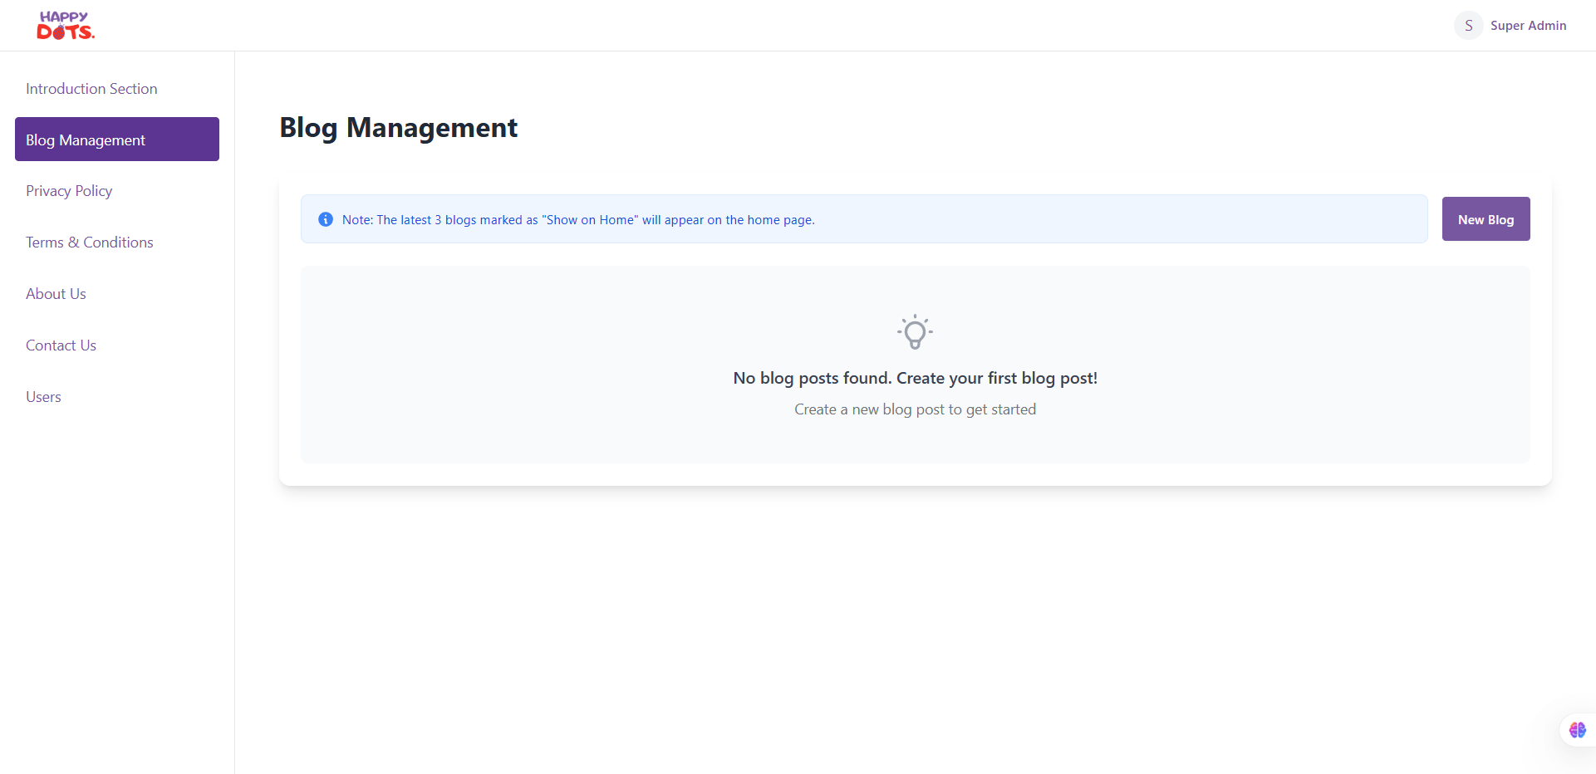Click "Create a new blog post to get started" text
The width and height of the screenshot is (1596, 774).
point(915,409)
